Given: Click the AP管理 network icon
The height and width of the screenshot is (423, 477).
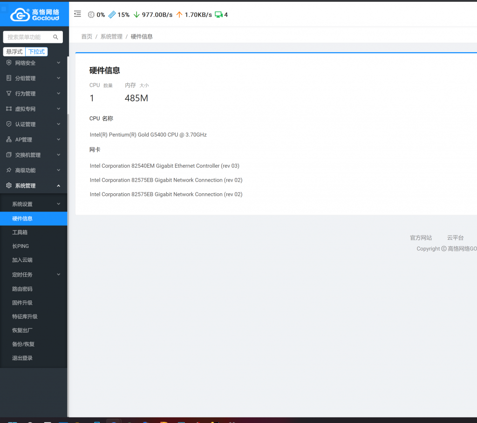Looking at the screenshot, I should [9, 139].
